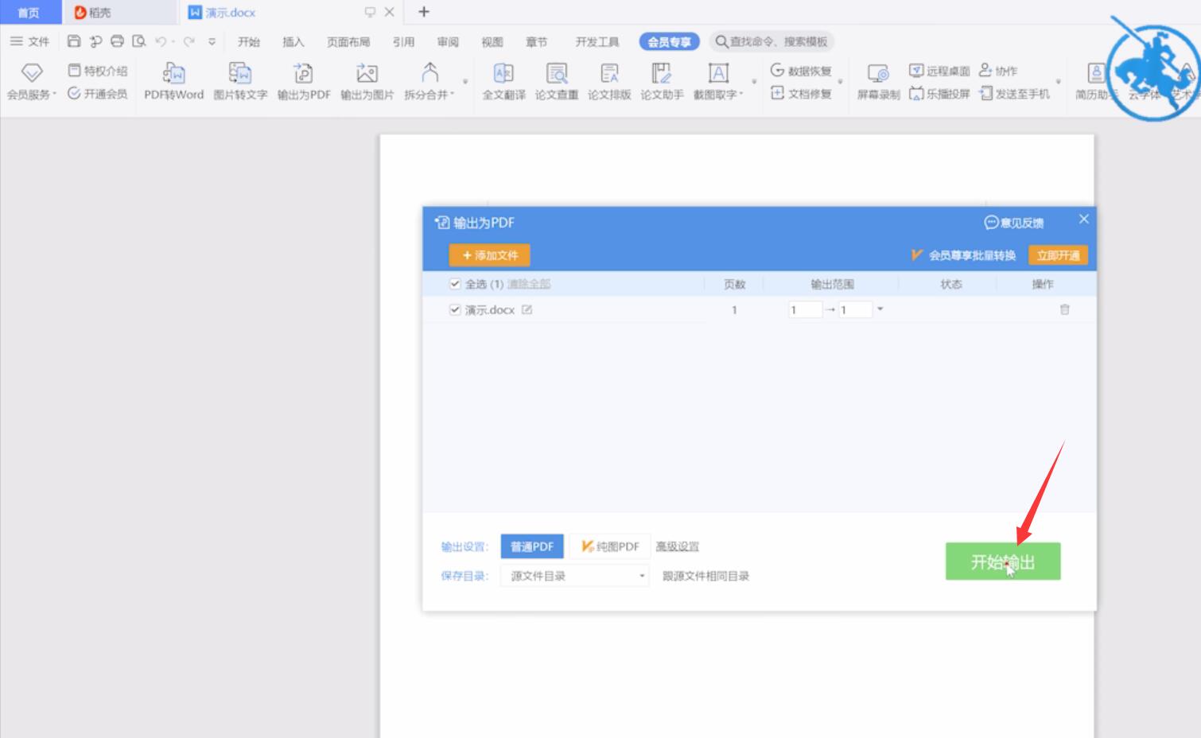Launch the 图片转文字 tool
The width and height of the screenshot is (1201, 738).
coord(240,82)
